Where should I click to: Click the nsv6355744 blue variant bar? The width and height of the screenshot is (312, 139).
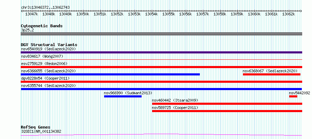[161, 89]
